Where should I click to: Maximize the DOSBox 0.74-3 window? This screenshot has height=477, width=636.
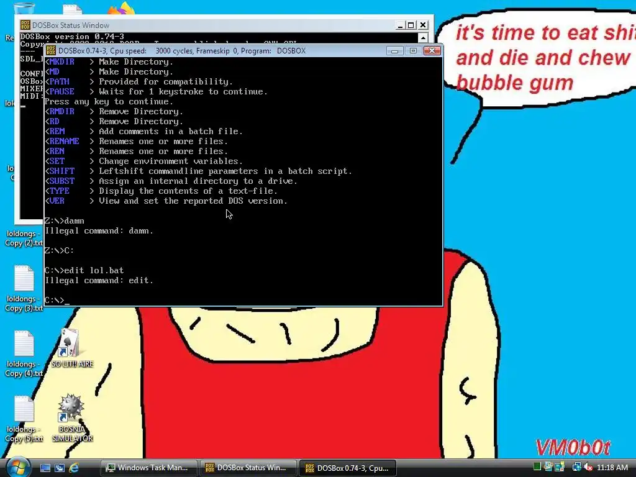pos(413,51)
